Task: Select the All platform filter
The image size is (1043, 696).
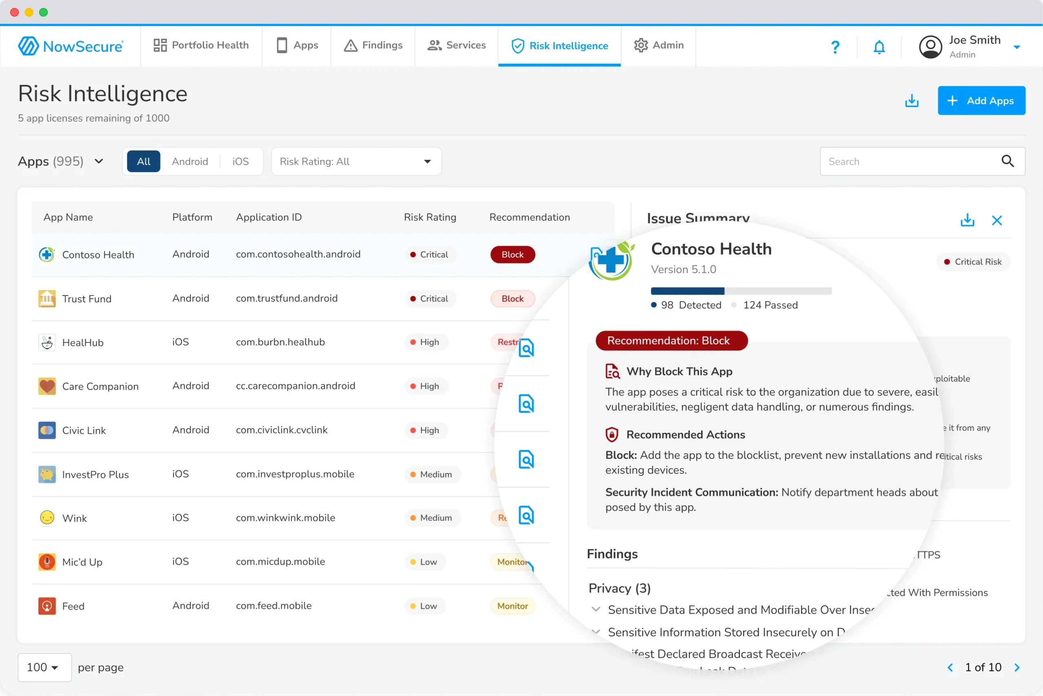Action: click(143, 161)
